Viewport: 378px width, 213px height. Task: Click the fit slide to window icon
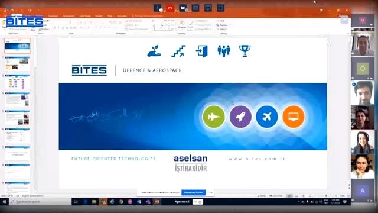pos(348,196)
